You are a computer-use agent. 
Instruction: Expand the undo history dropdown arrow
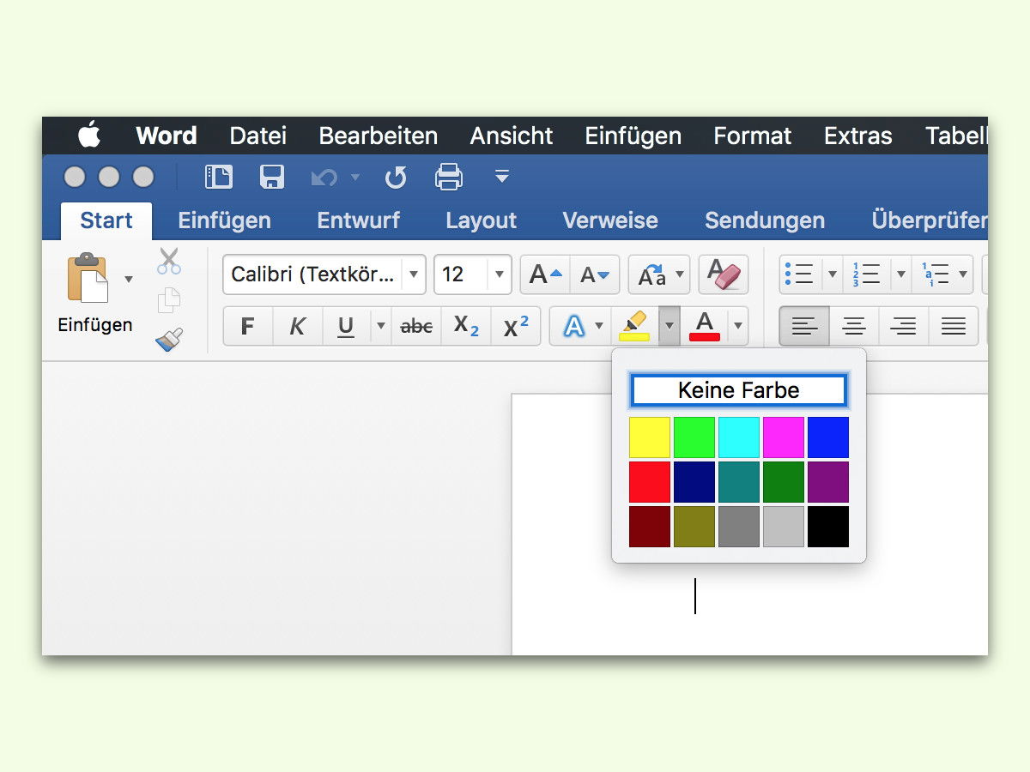point(355,178)
